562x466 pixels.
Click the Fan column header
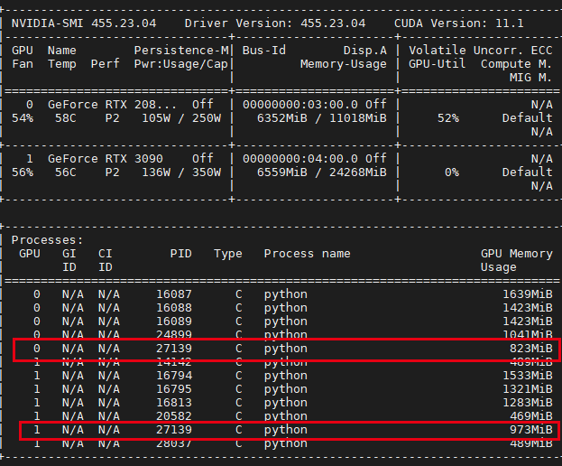tap(23, 64)
